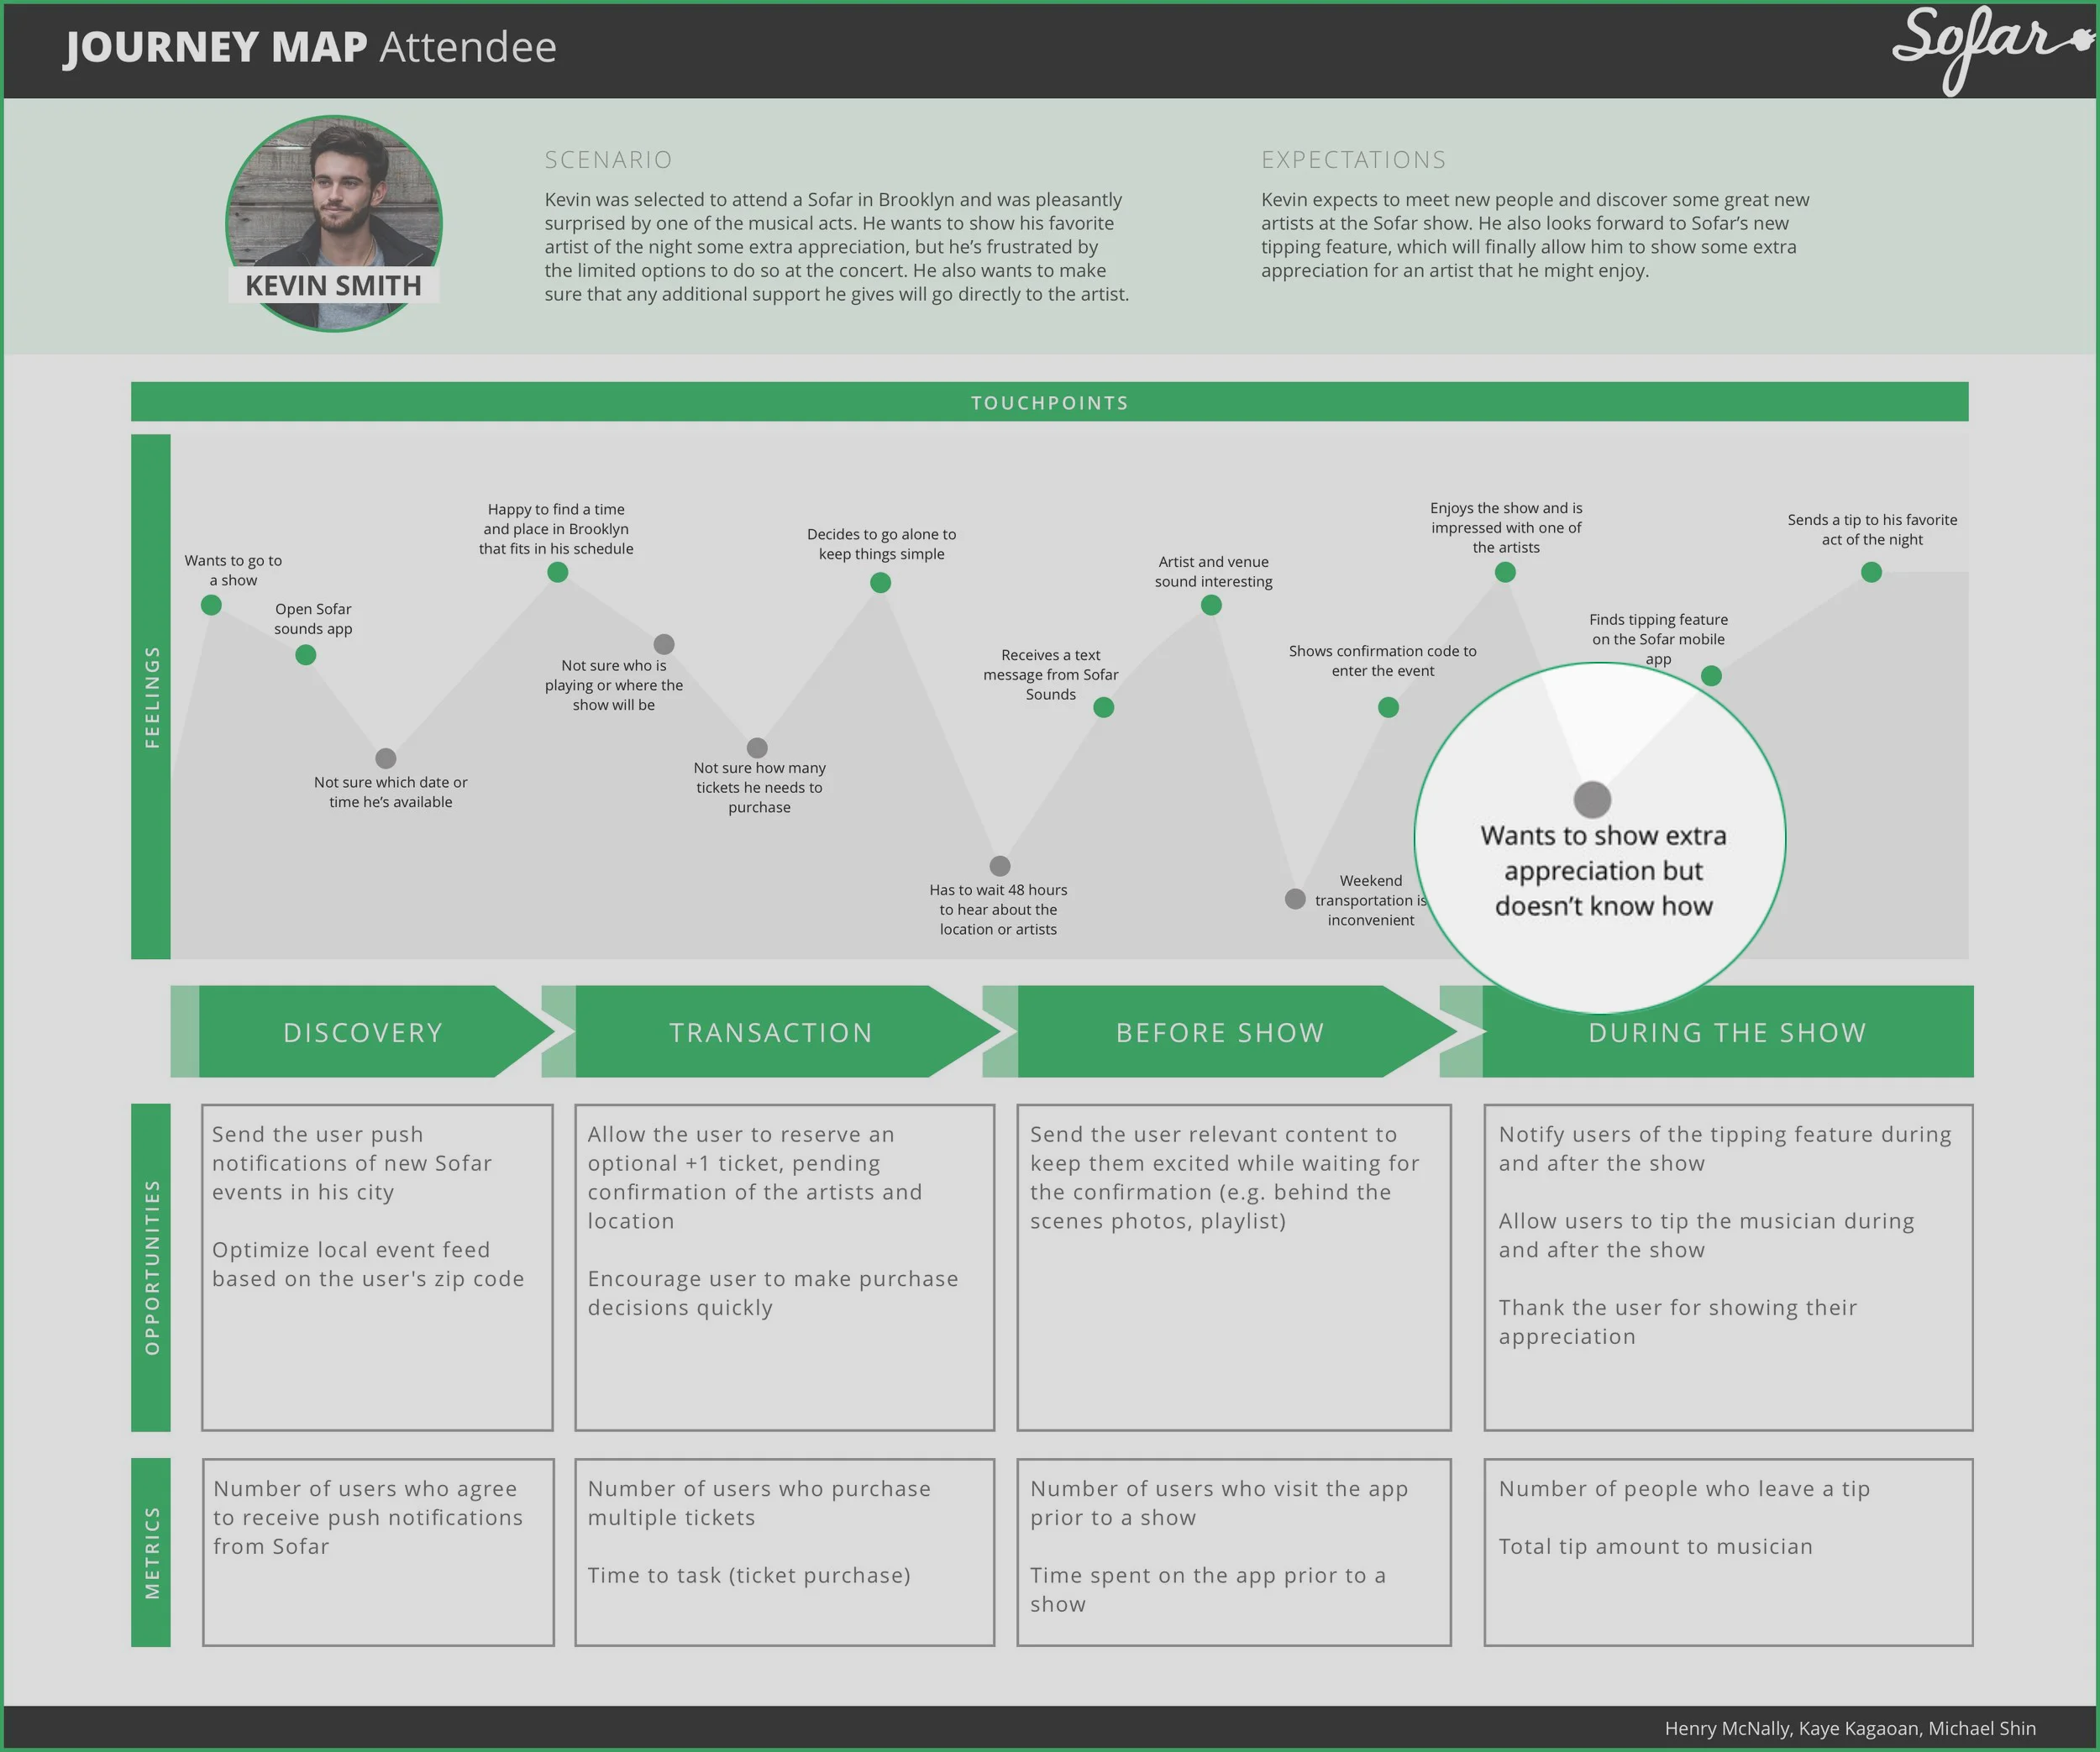Click gray dot 'Weekend transportation is inconvenient'
The image size is (2100, 1752).
[x=1295, y=899]
